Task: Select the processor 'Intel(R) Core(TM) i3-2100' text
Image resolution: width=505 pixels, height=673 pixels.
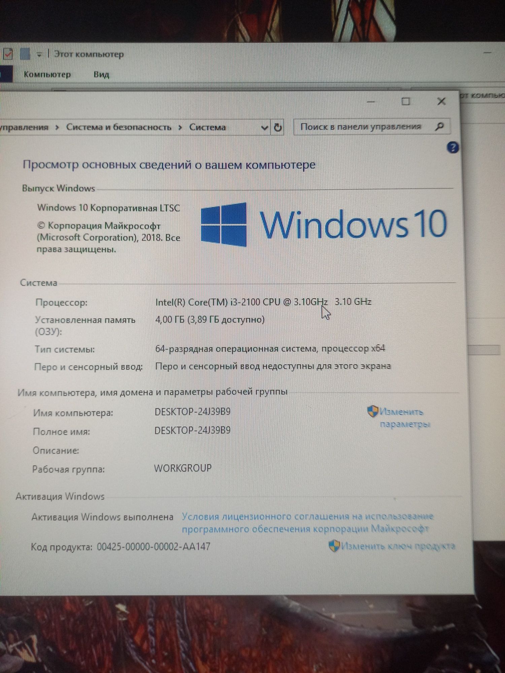Action: (208, 302)
